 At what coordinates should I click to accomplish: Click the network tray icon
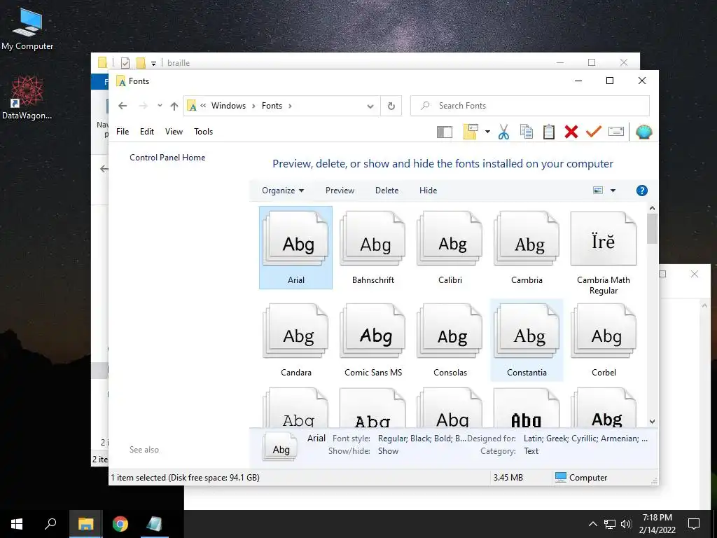pos(610,524)
